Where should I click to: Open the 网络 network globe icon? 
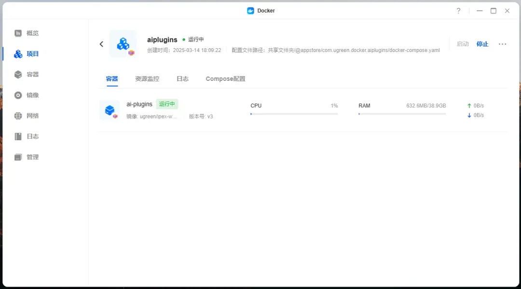(x=18, y=116)
